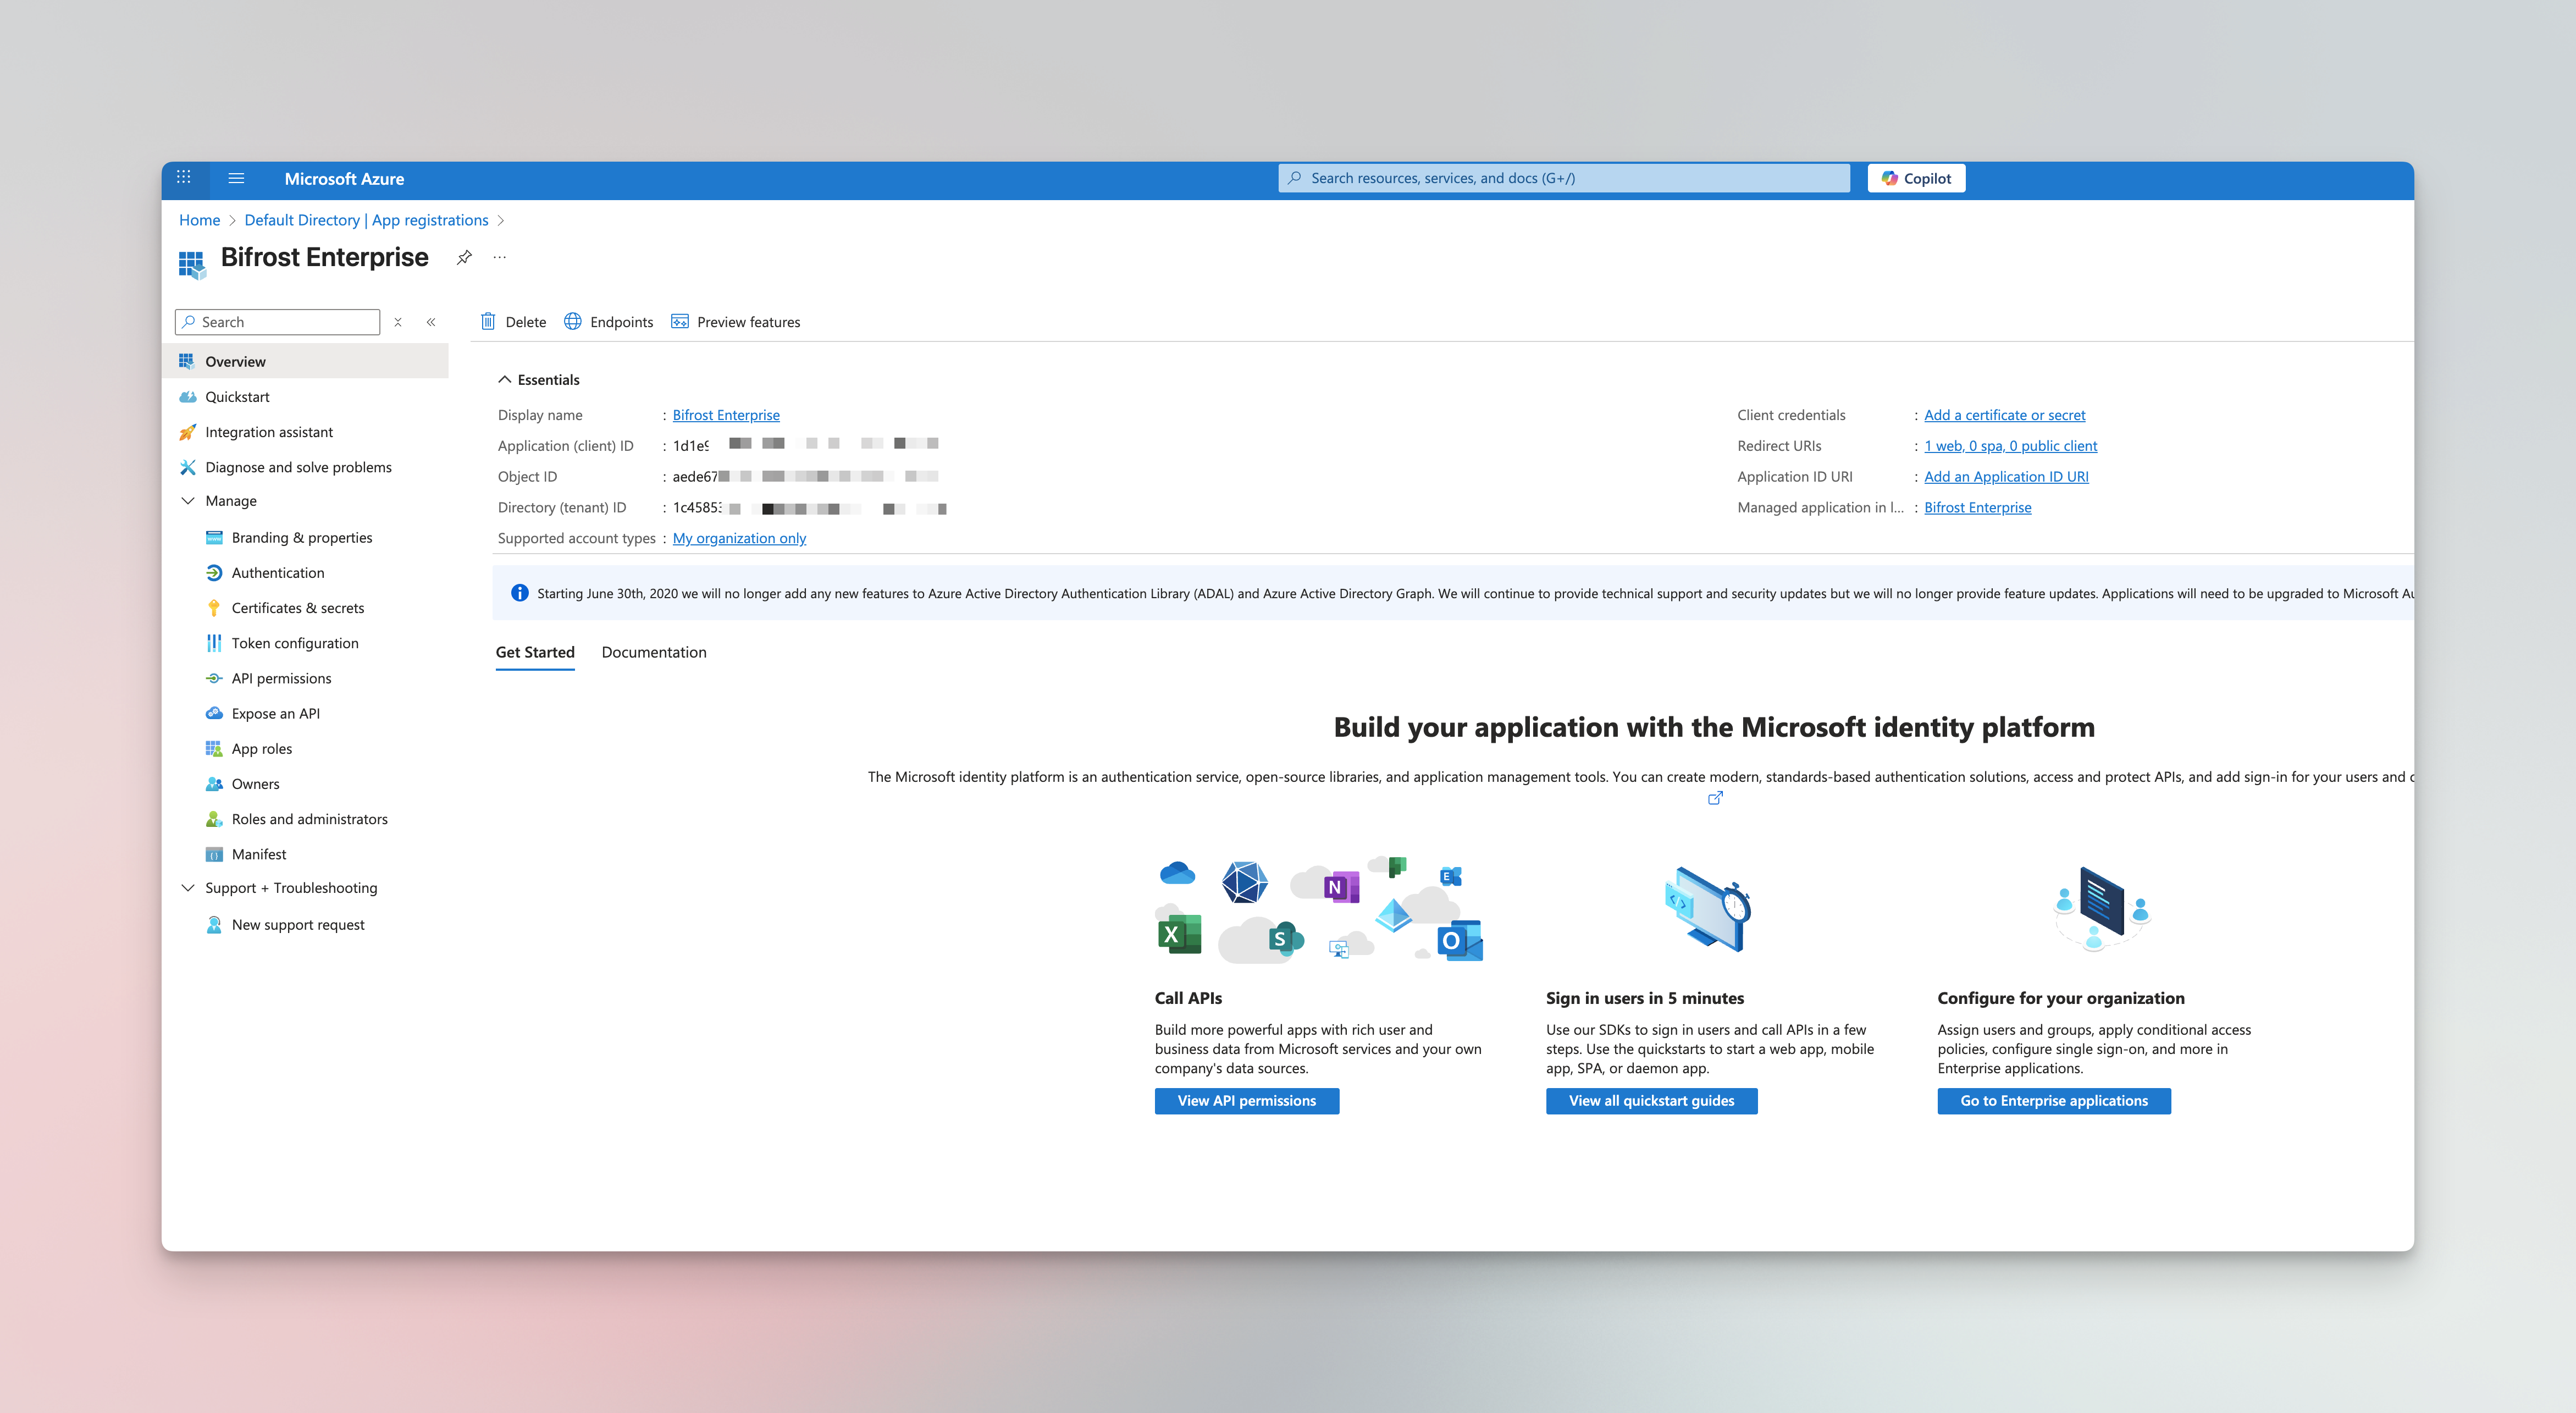The image size is (2576, 1413).
Task: Open Diagnose and solve problems
Action: [x=305, y=467]
